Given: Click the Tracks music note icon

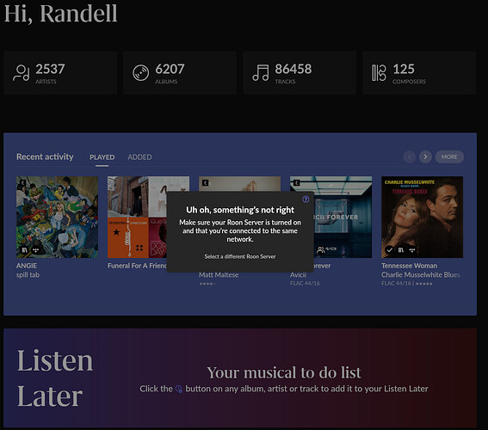Looking at the screenshot, I should point(261,73).
